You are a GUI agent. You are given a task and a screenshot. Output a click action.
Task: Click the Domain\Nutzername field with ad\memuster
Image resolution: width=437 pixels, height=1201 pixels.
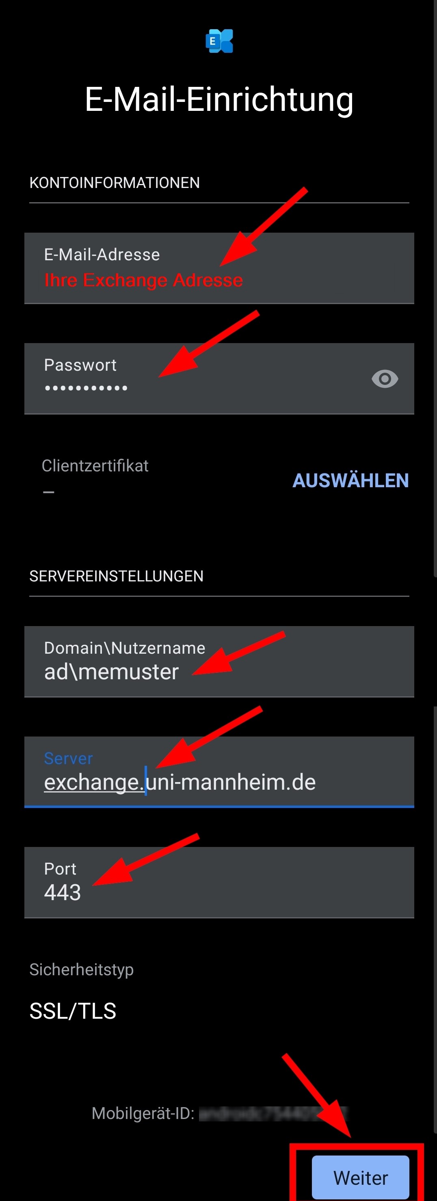(x=219, y=661)
